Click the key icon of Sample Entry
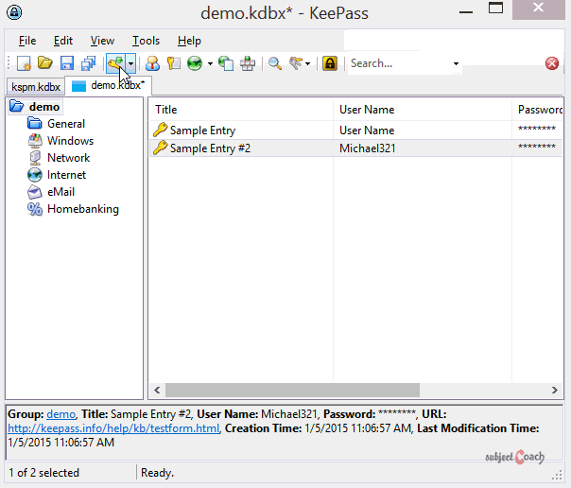Screen dimensions: 571x488 click(160, 130)
